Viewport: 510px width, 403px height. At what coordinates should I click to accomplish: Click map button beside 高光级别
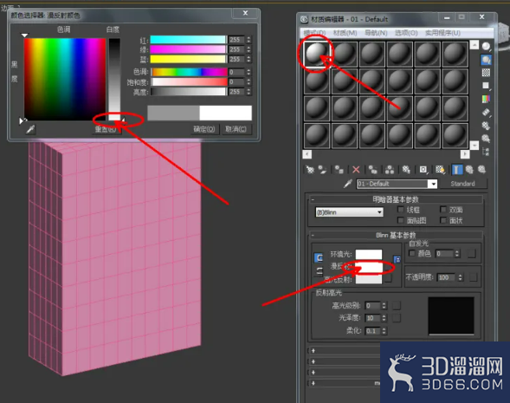(x=397, y=305)
